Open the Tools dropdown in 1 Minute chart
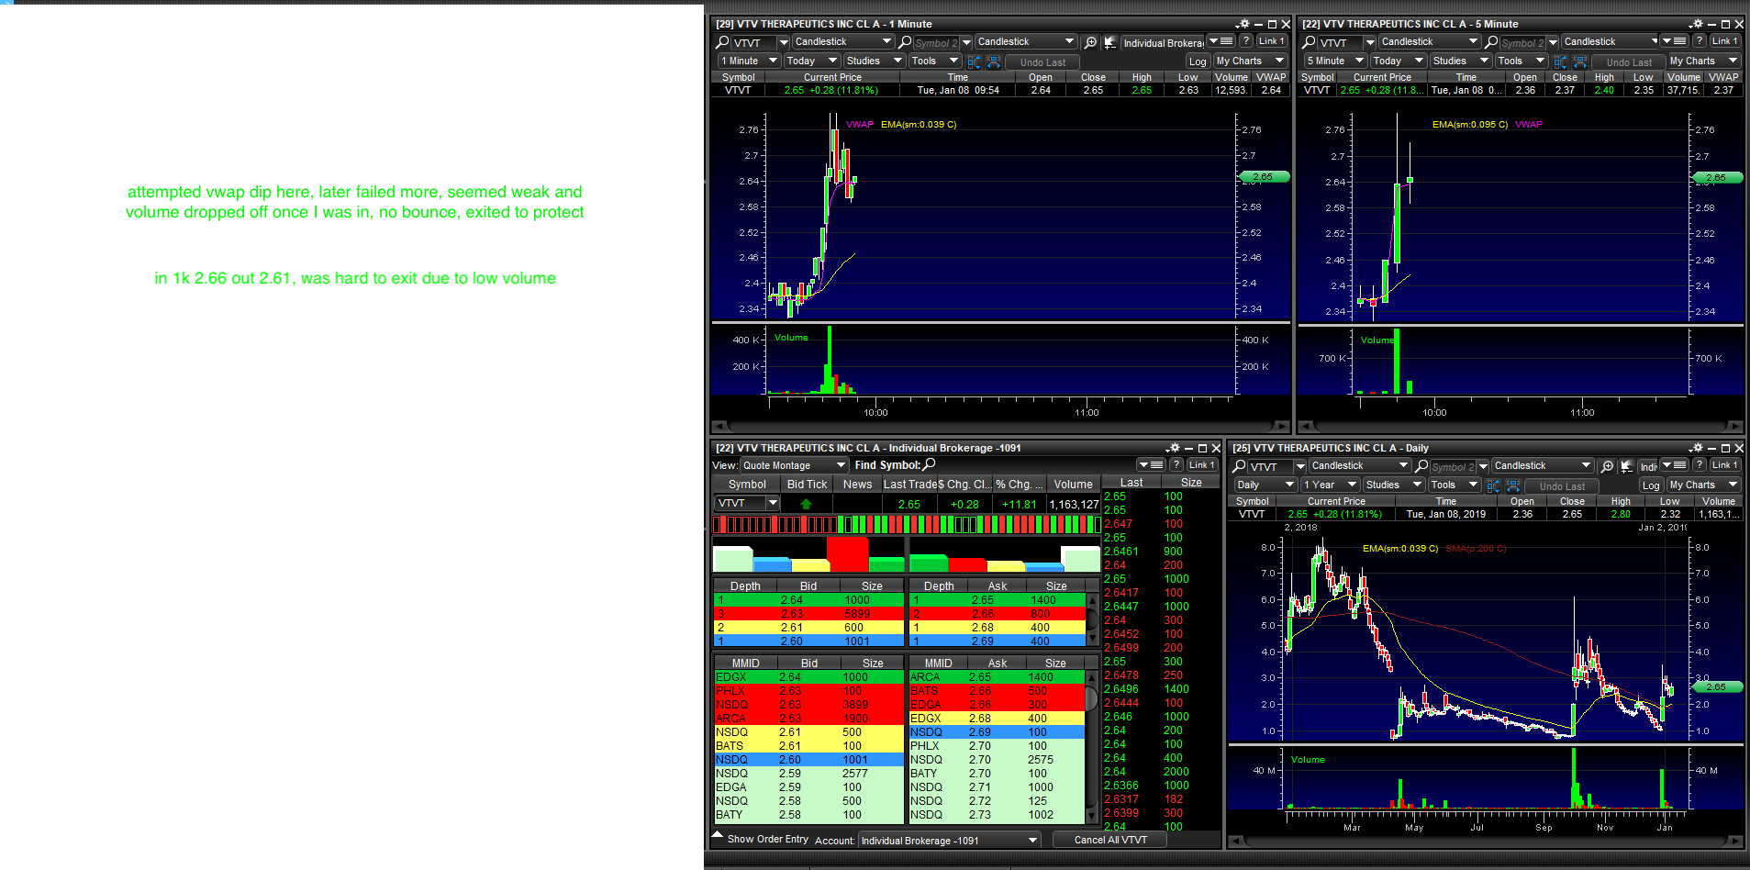The width and height of the screenshot is (1750, 870). (x=934, y=61)
